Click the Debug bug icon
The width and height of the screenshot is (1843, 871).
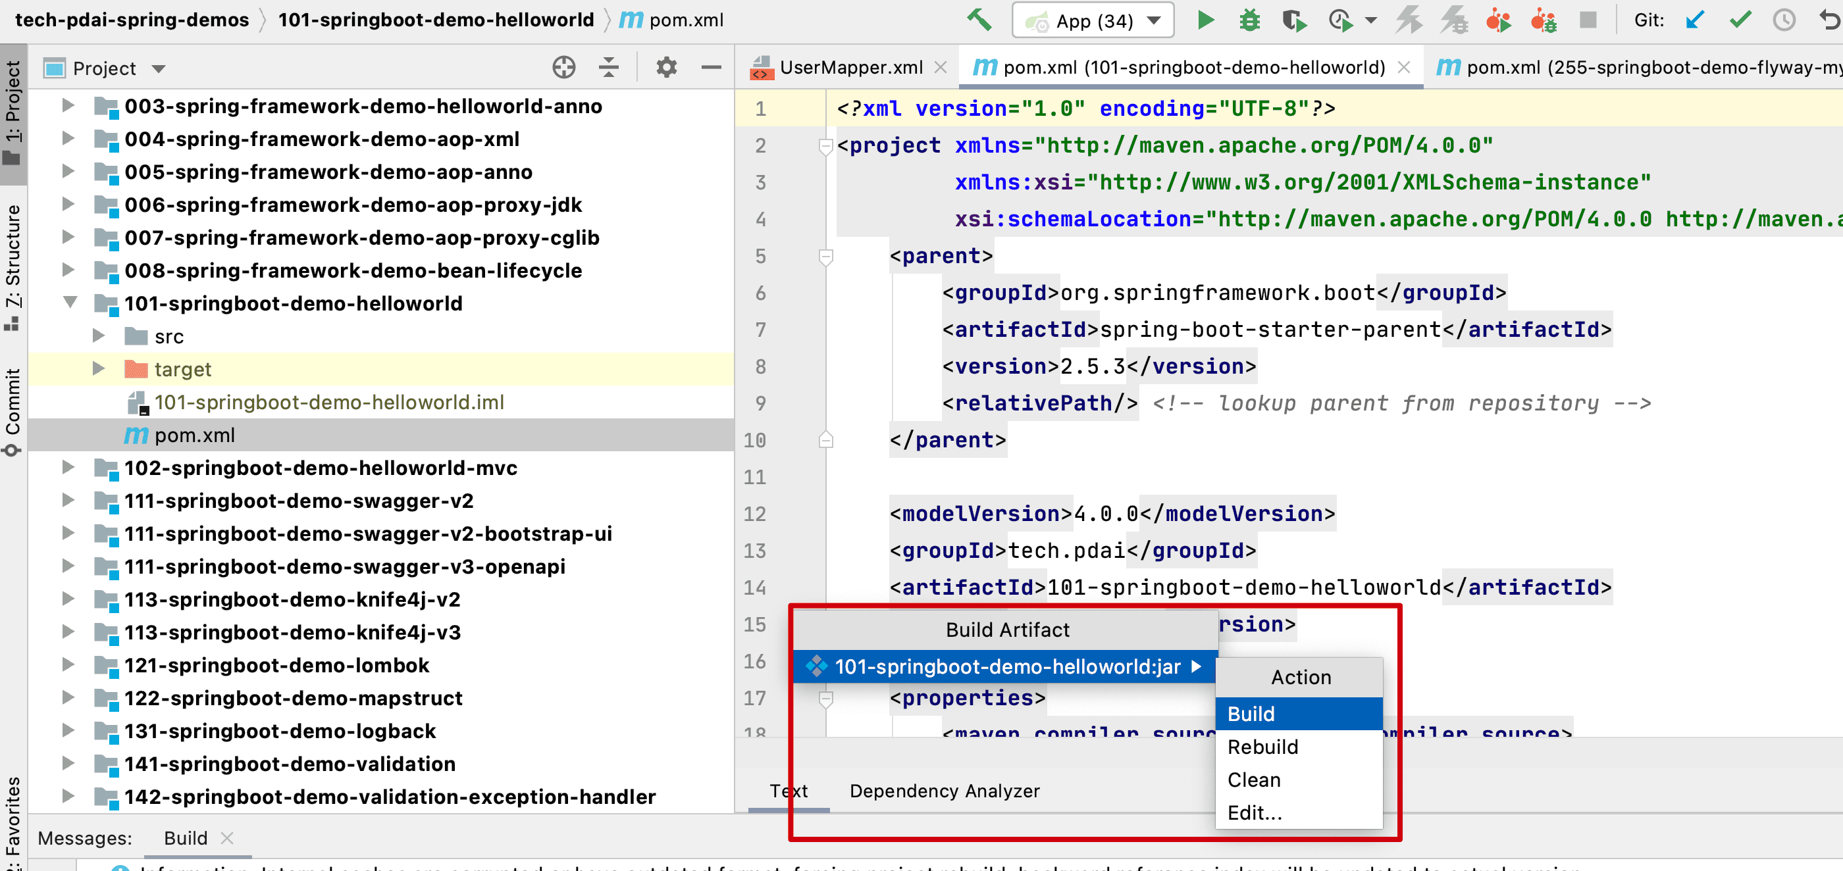[1249, 20]
